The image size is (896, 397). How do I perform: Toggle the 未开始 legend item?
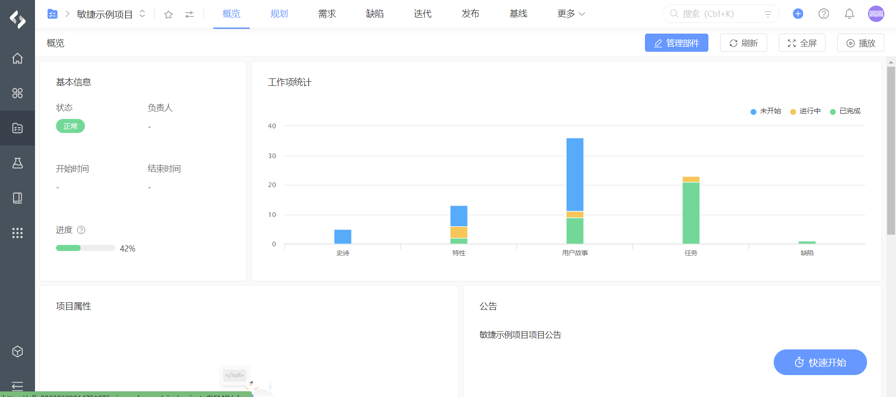coord(765,111)
